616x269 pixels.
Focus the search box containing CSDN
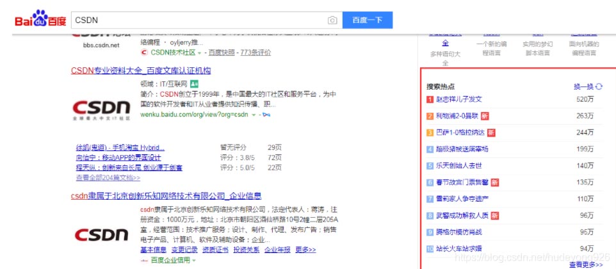199,20
